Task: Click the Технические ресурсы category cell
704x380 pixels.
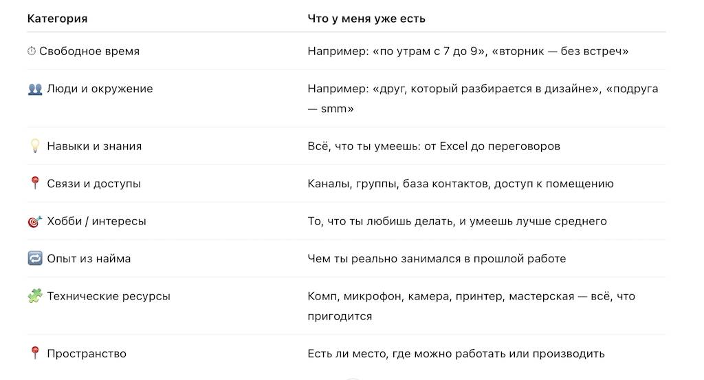Action: click(x=109, y=297)
